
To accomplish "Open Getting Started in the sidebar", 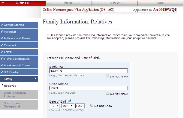I will coord(19,25).
